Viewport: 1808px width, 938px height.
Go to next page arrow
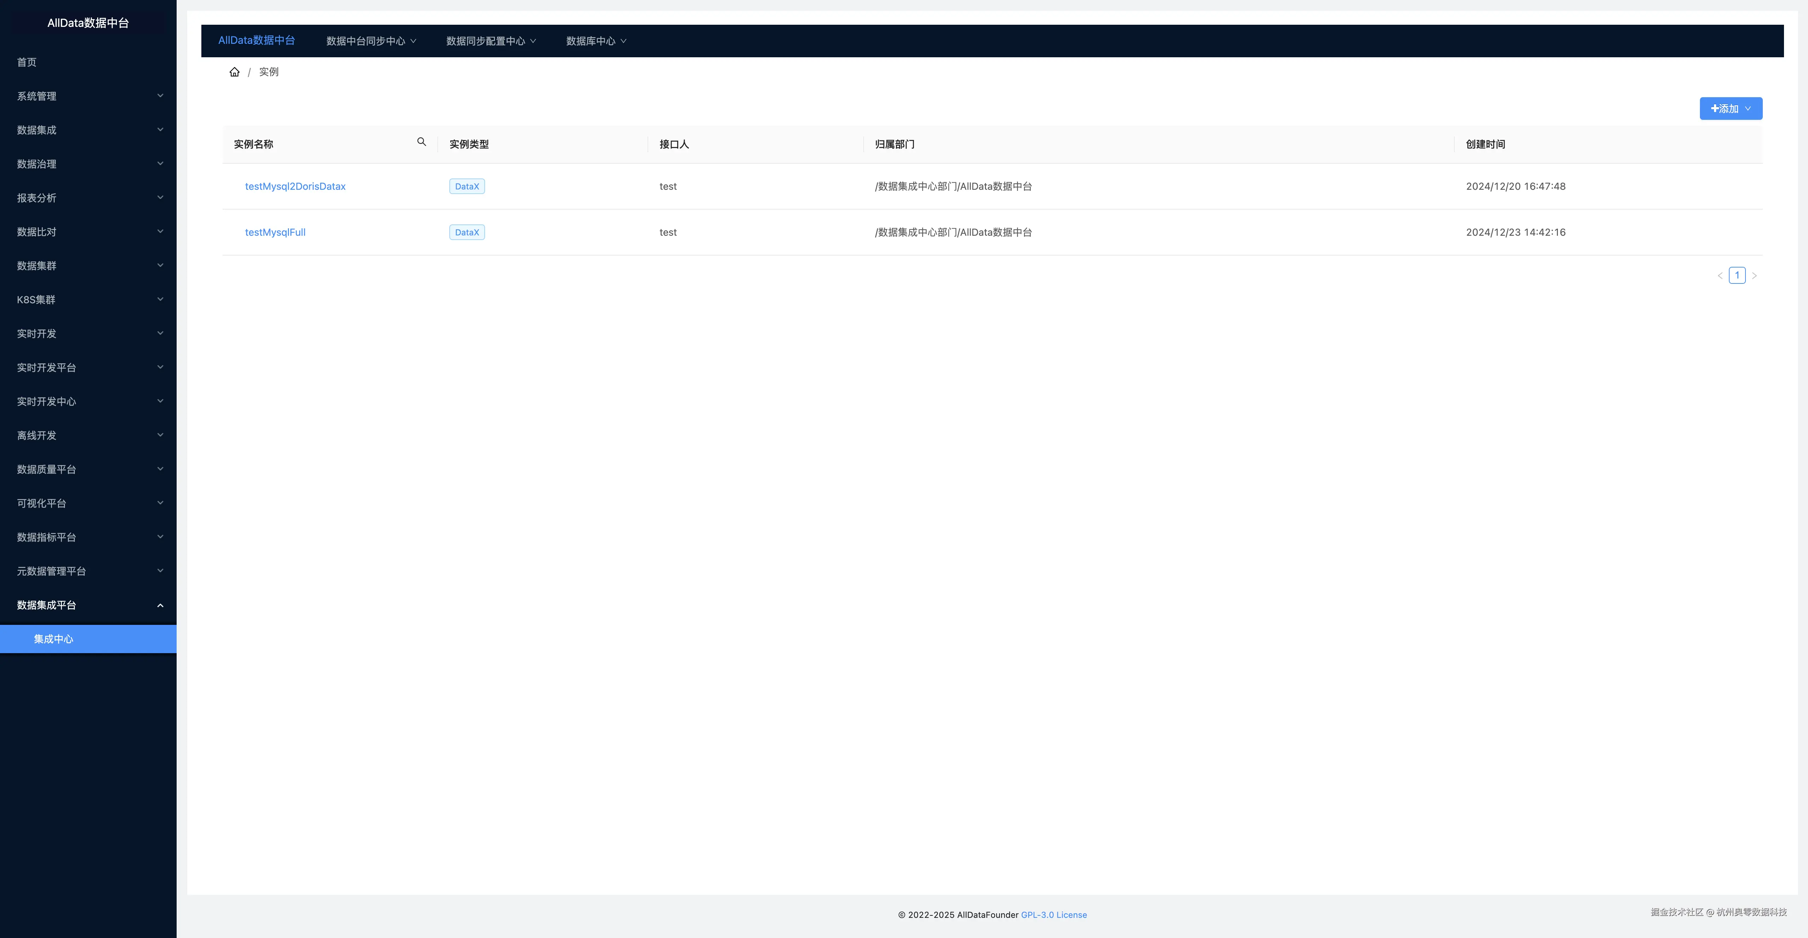coord(1754,276)
